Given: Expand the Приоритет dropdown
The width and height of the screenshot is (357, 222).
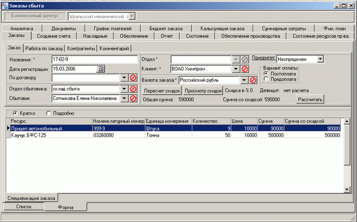Looking at the screenshot, I should 320,59.
